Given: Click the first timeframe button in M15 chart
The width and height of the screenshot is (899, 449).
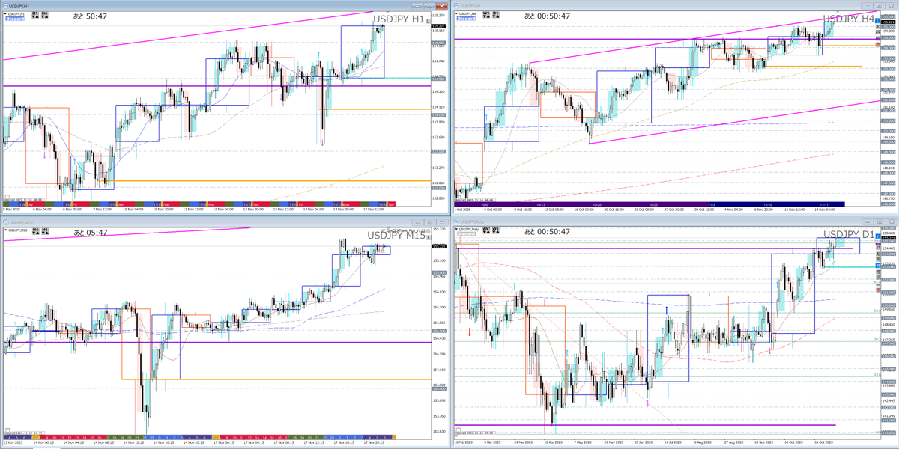Looking at the screenshot, I should 36,231.
